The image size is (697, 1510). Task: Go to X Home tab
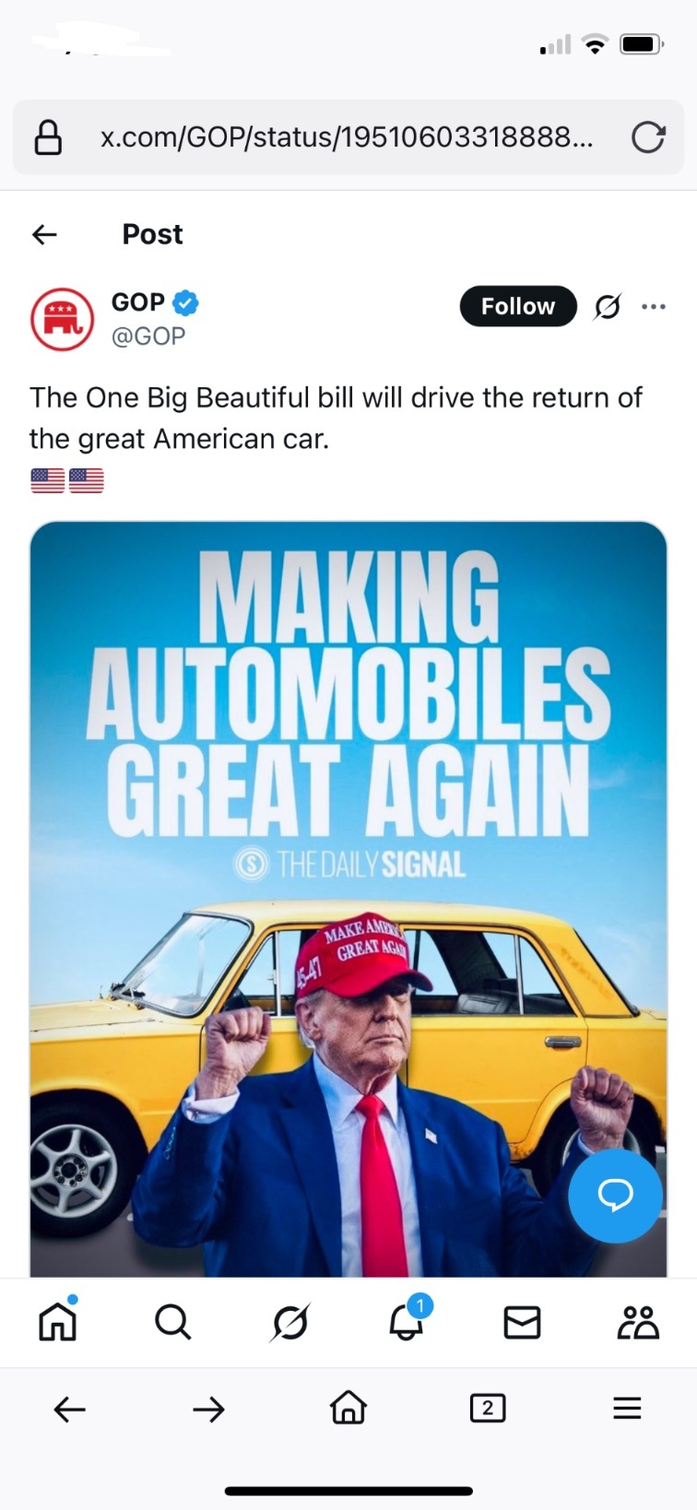tap(58, 1320)
